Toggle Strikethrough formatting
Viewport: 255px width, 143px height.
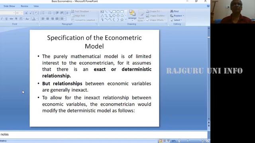click(x=11, y=19)
